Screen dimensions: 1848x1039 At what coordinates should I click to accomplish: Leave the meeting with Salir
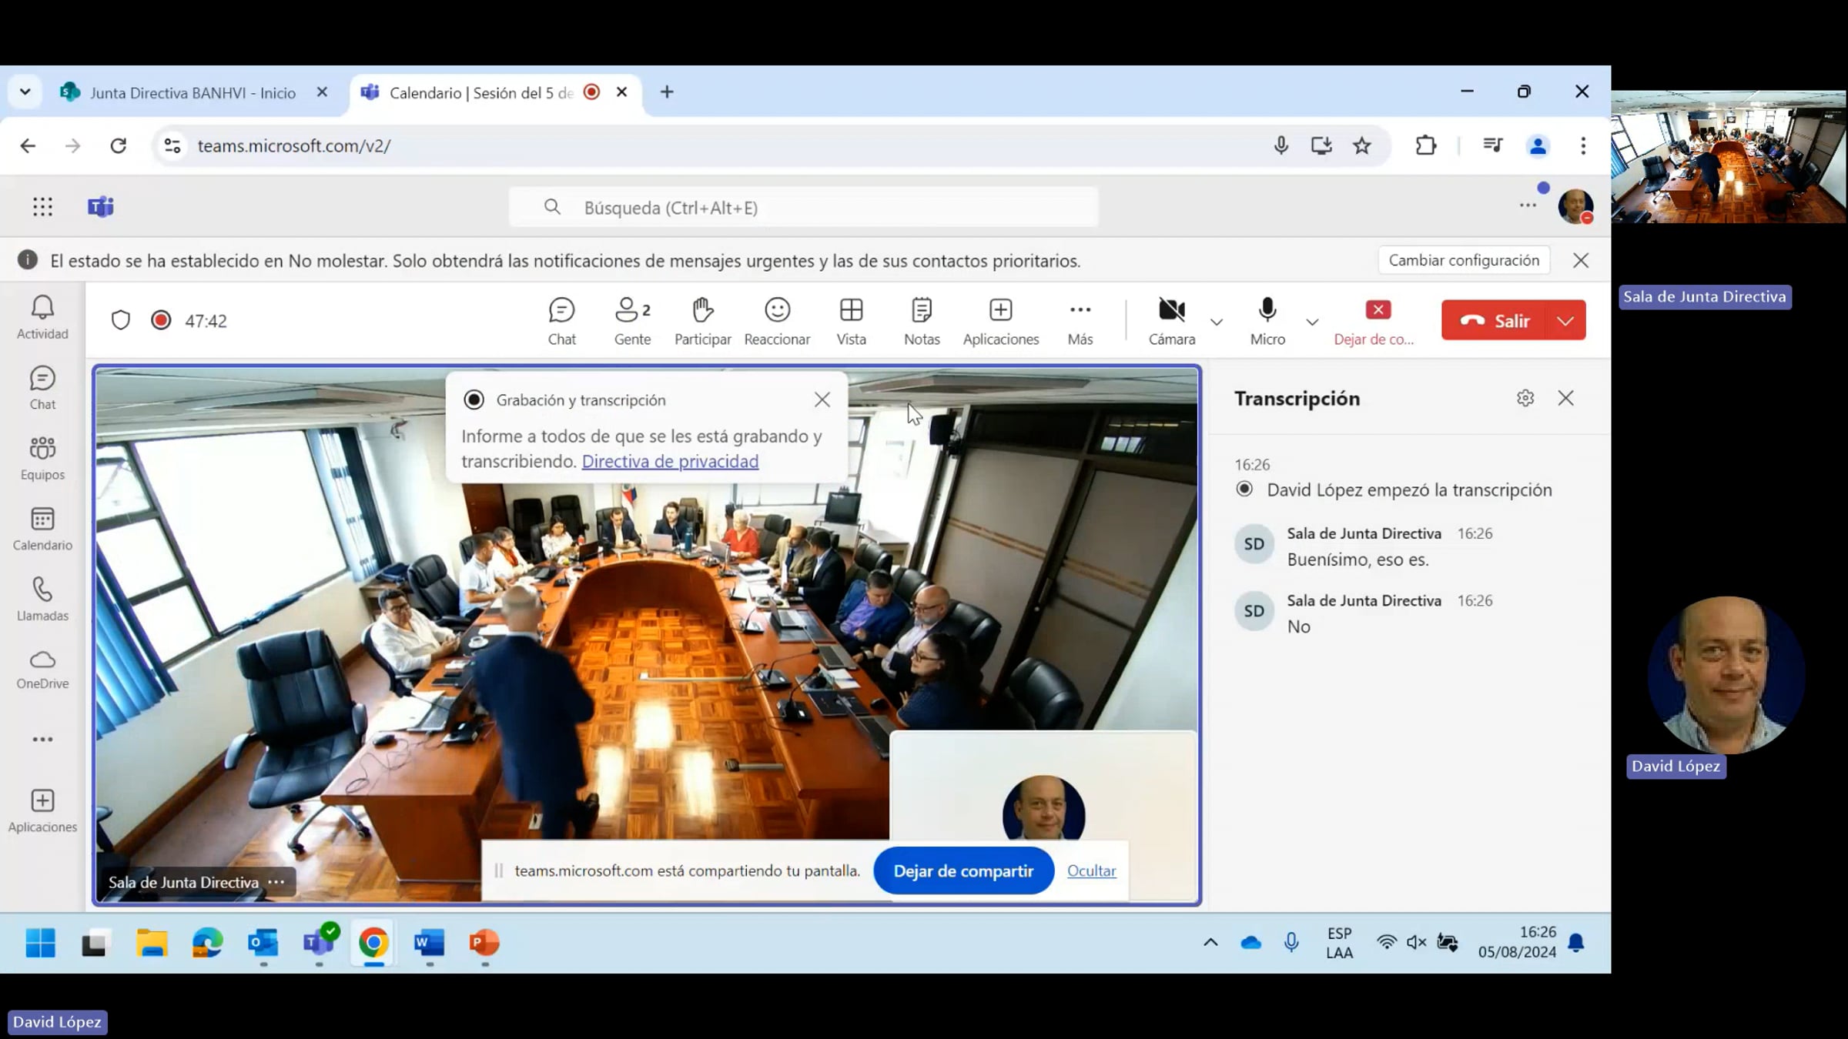[x=1494, y=320]
